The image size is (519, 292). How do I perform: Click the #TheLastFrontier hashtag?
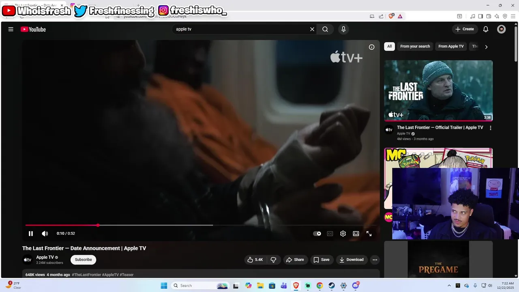coord(86,275)
